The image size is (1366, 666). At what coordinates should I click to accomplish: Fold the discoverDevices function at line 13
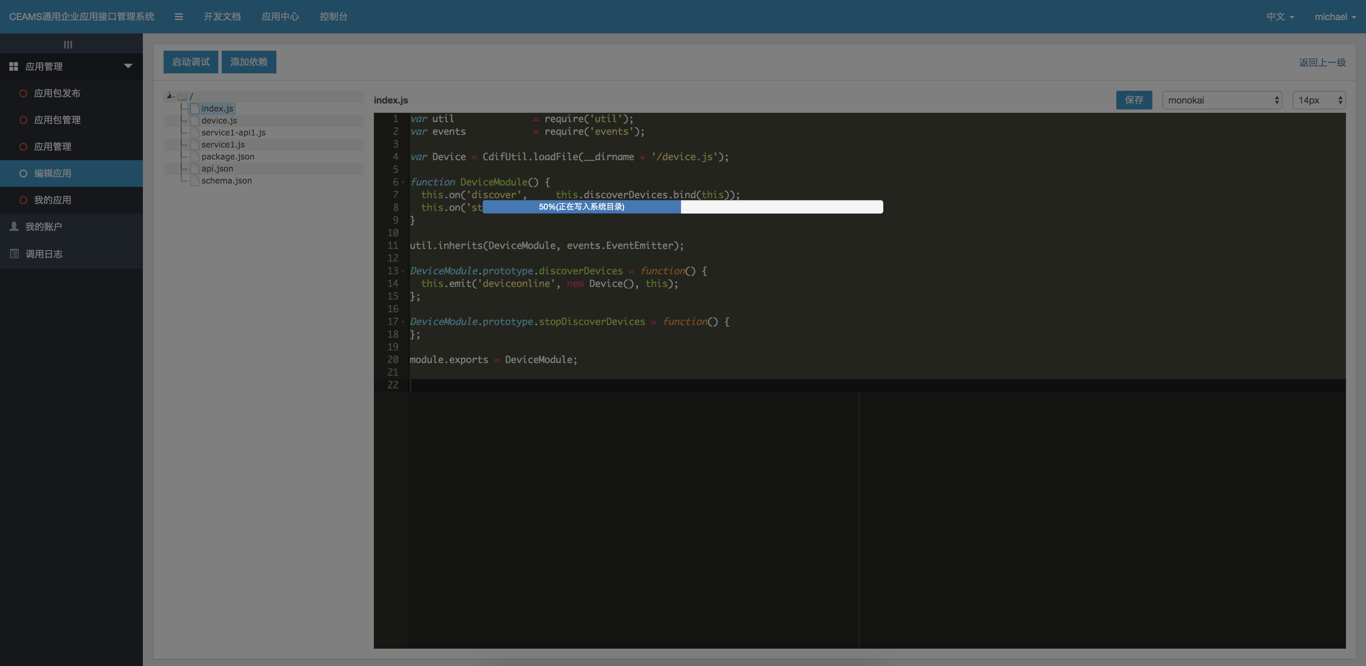[403, 271]
